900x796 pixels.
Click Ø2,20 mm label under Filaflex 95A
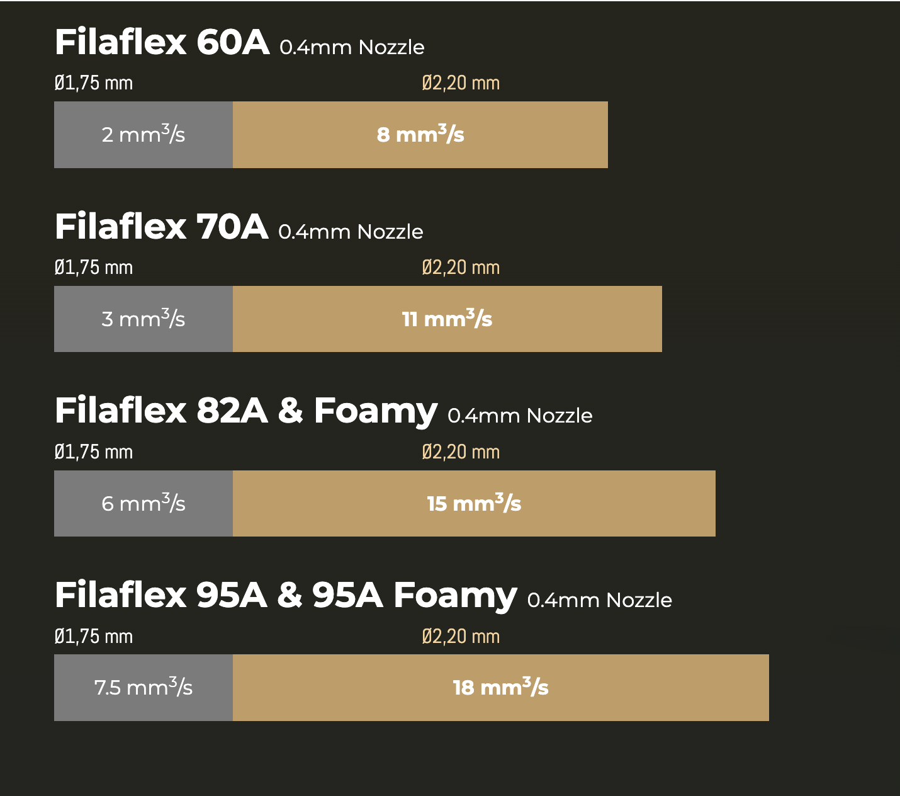[461, 637]
